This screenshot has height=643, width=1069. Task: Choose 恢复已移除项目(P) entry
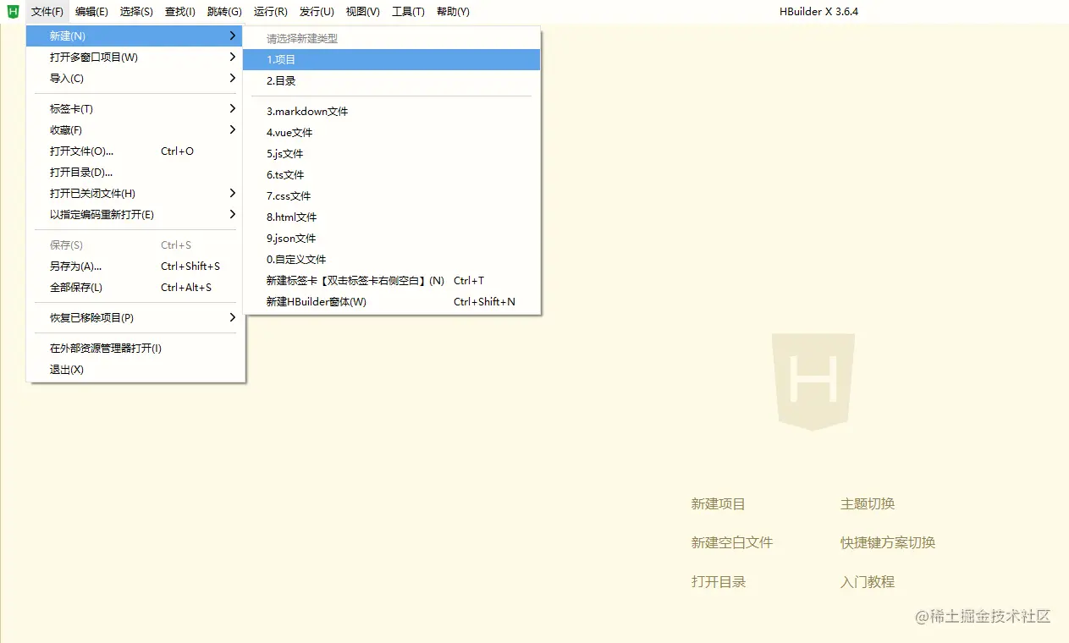135,318
